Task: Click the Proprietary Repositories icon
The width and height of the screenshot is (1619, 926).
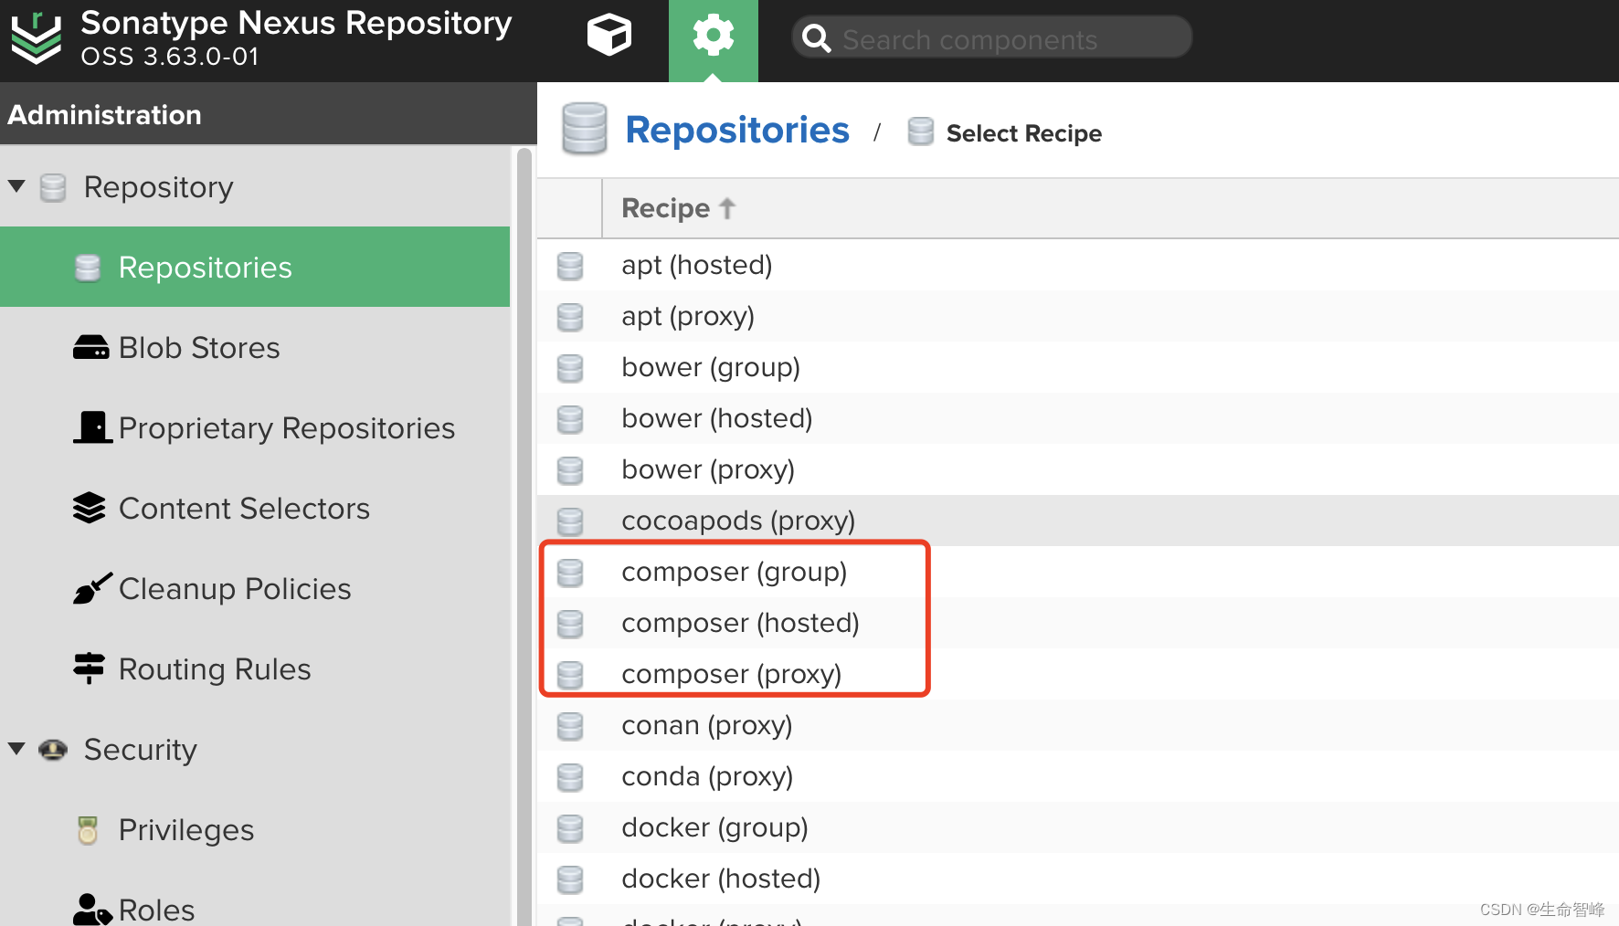Action: pyautogui.click(x=92, y=427)
